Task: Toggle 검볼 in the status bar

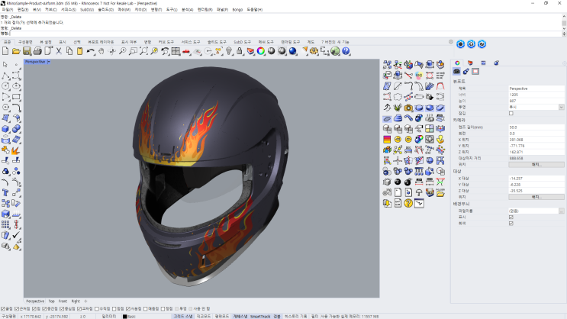Action: pyautogui.click(x=276, y=317)
